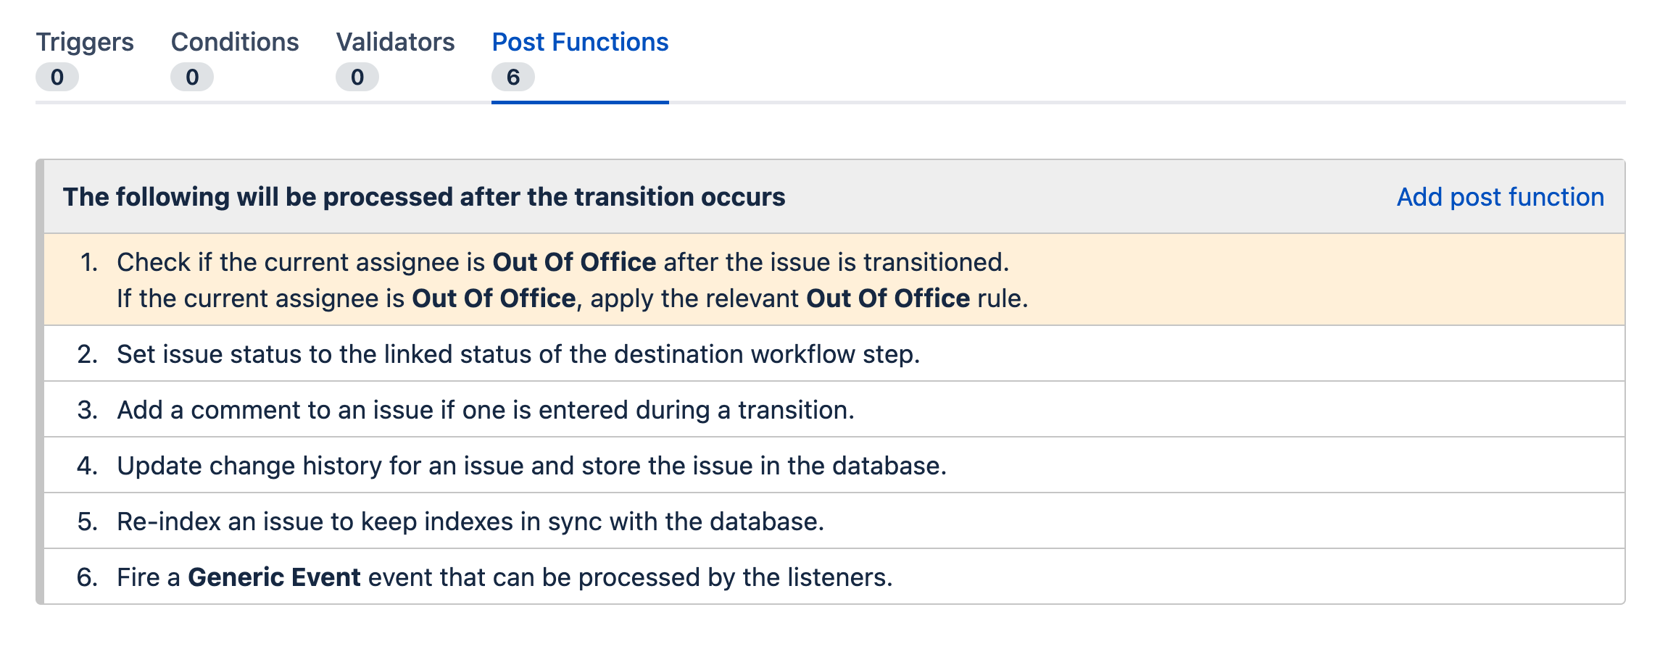Click the Triggers count badge showing 0
The image size is (1660, 649).
pyautogui.click(x=57, y=76)
